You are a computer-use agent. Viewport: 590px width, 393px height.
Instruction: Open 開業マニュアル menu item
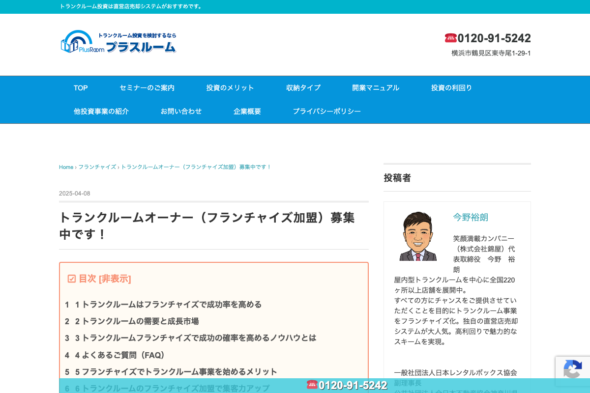pyautogui.click(x=376, y=88)
